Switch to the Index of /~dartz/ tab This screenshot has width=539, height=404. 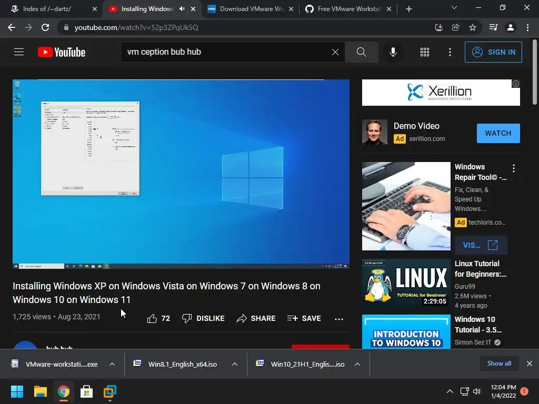tap(47, 9)
